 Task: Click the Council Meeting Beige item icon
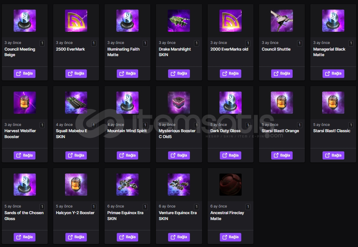point(25,21)
